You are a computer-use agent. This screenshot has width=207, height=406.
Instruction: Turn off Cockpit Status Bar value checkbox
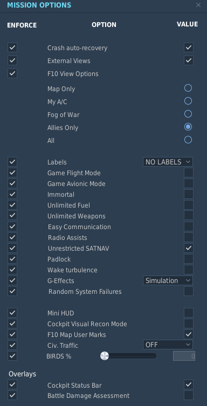click(x=189, y=384)
